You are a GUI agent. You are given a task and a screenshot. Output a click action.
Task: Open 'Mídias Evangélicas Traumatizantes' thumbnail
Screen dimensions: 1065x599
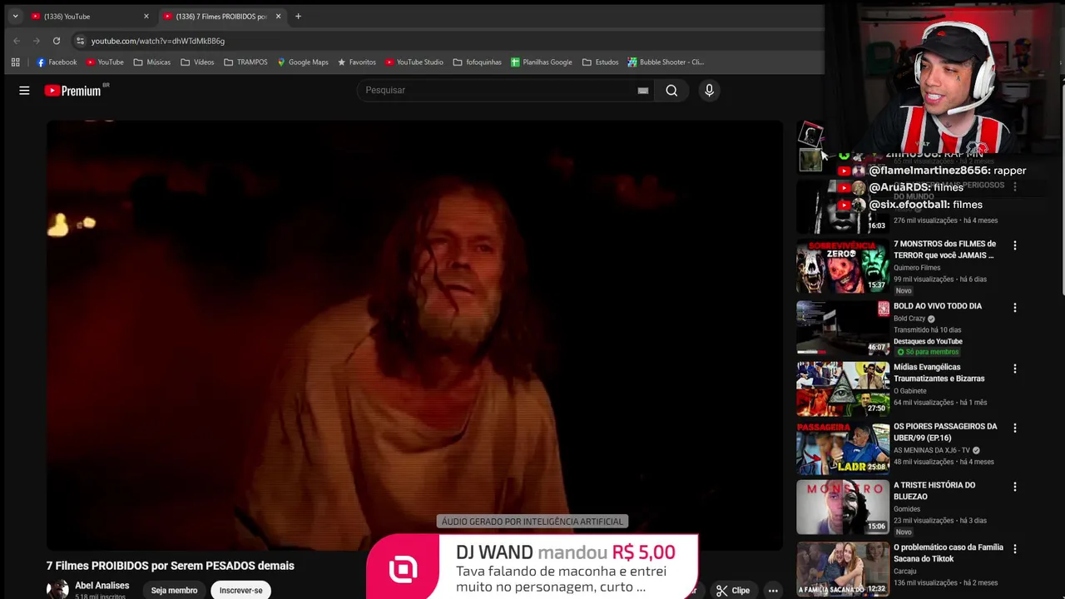pos(843,389)
